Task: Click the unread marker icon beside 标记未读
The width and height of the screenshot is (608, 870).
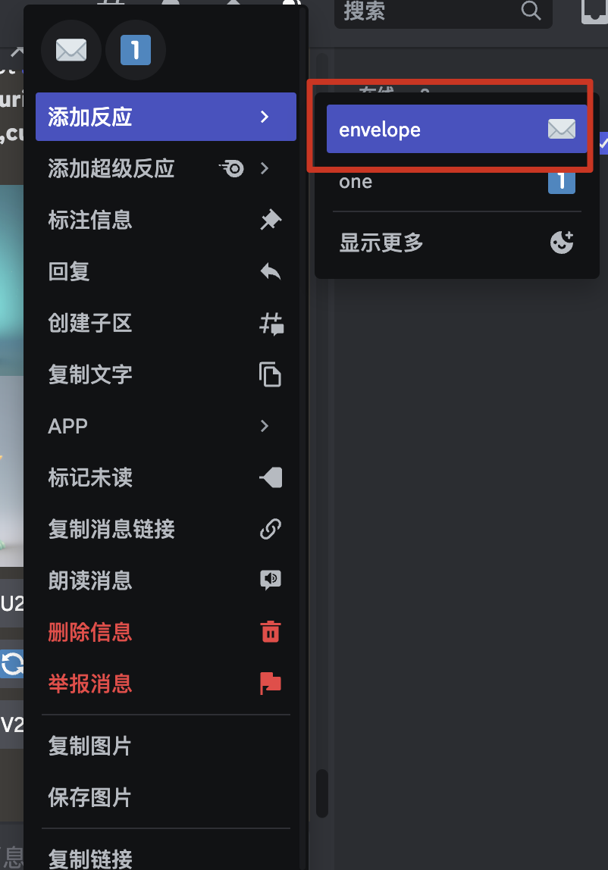Action: click(x=271, y=477)
